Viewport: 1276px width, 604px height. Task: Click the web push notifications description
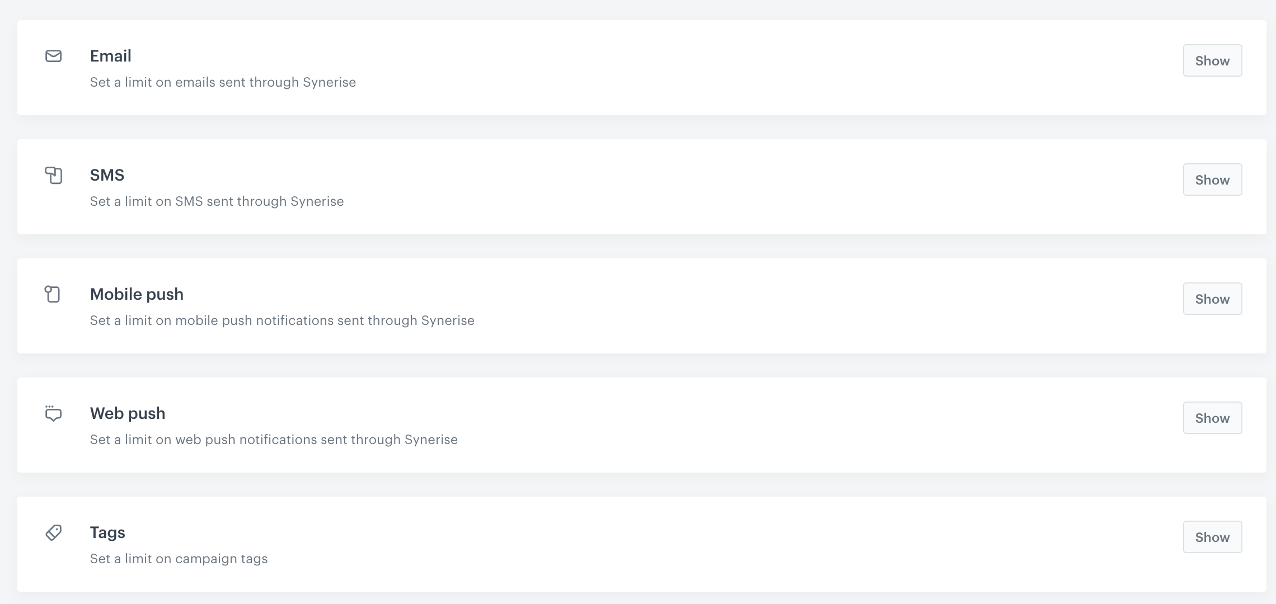tap(274, 440)
